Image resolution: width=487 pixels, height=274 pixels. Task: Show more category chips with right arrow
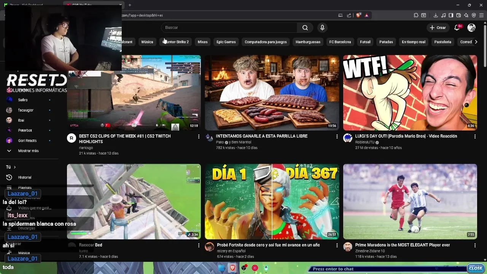476,42
